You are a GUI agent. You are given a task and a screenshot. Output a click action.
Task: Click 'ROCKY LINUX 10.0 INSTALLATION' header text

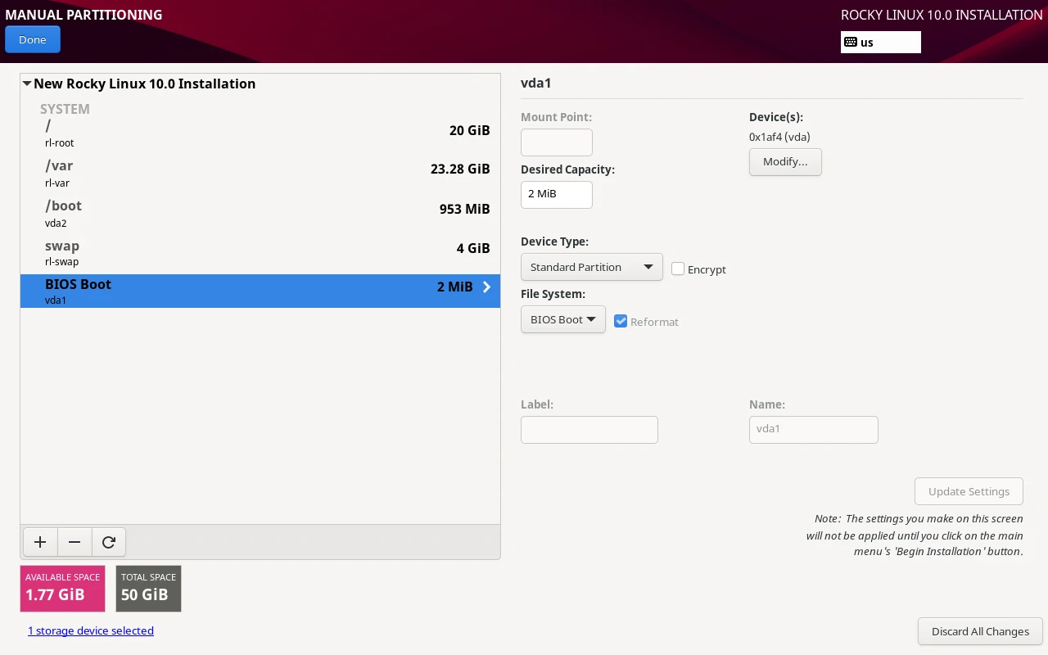[942, 15]
